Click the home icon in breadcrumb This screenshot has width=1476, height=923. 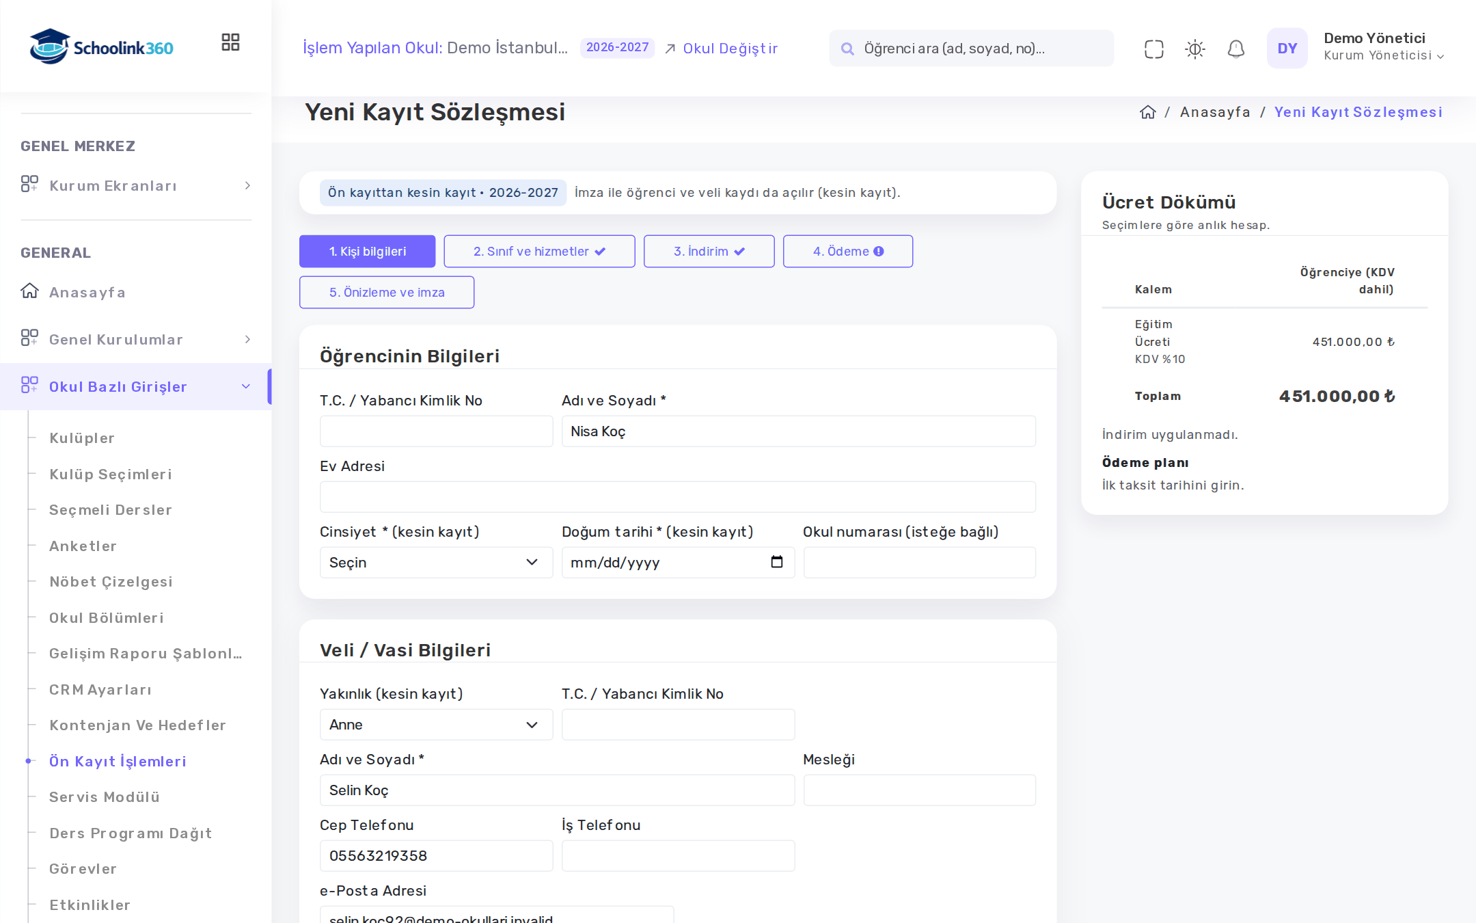[x=1147, y=112]
